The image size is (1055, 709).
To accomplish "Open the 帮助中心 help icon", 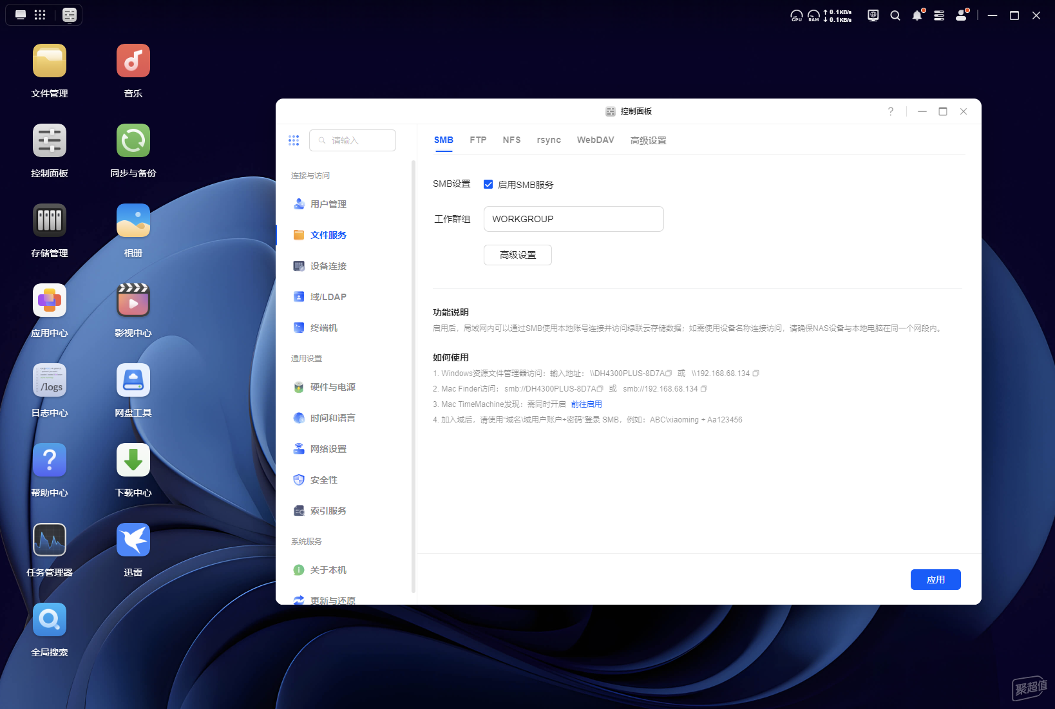I will pos(50,460).
